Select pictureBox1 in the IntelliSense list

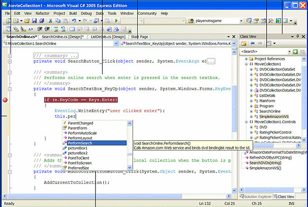click(x=95, y=148)
